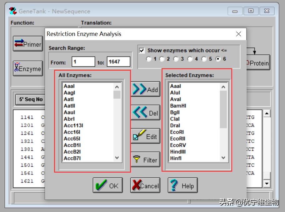285x212 pixels.
Task: Select occurrence radio option 3
Action: (x=176, y=59)
